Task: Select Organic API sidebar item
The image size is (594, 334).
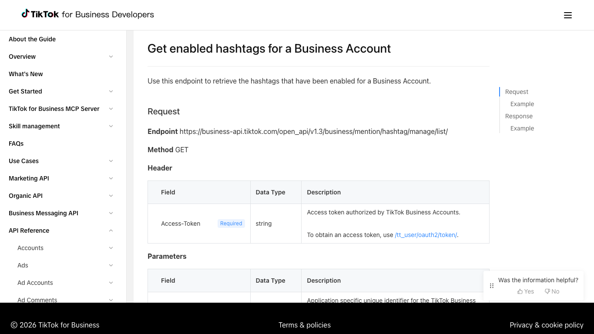Action: pos(26,196)
